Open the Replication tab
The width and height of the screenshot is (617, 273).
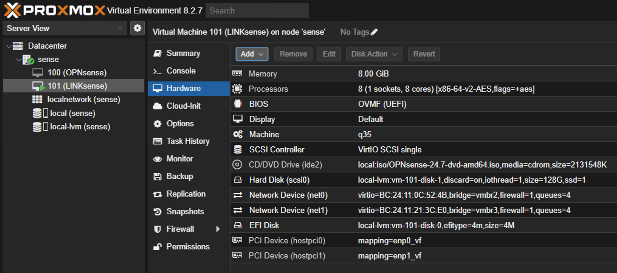[x=189, y=194]
